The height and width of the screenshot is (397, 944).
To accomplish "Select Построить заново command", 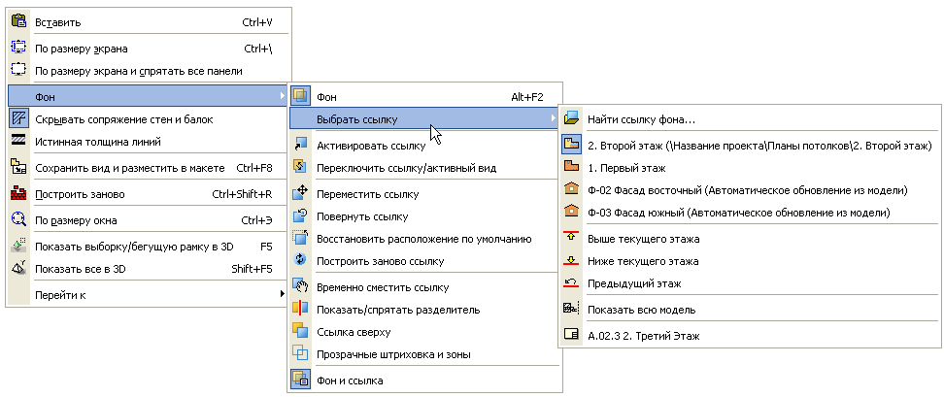I will pos(147,194).
